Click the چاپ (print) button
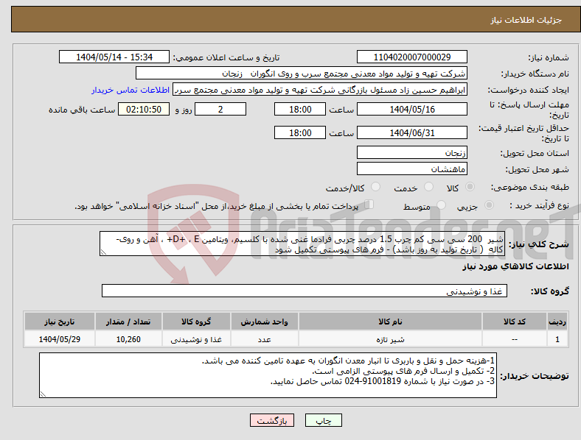The image size is (581, 440). pyautogui.click(x=323, y=420)
